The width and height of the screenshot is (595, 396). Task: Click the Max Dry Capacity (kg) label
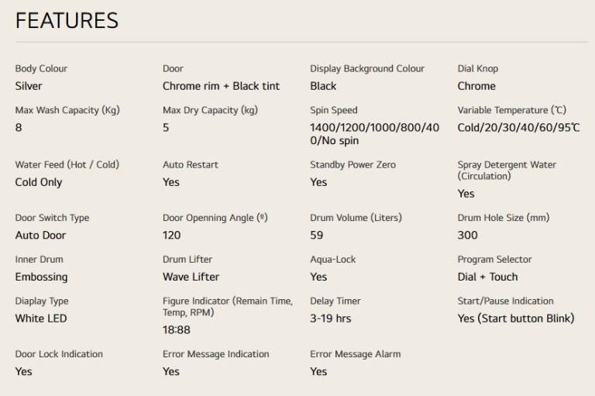pyautogui.click(x=210, y=110)
